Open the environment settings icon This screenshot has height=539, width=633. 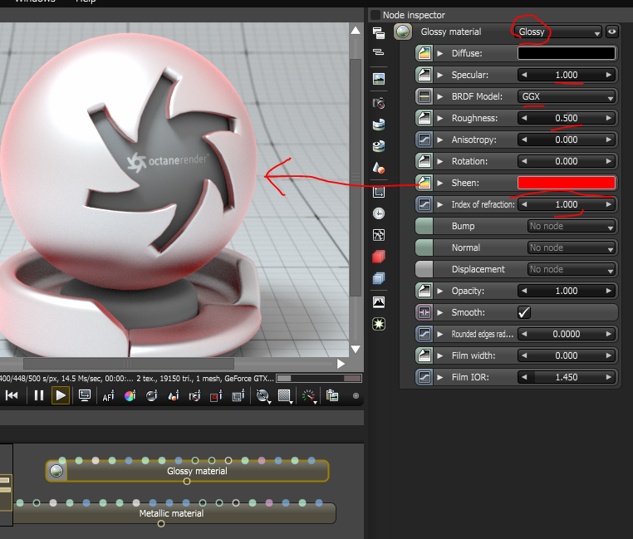(379, 125)
